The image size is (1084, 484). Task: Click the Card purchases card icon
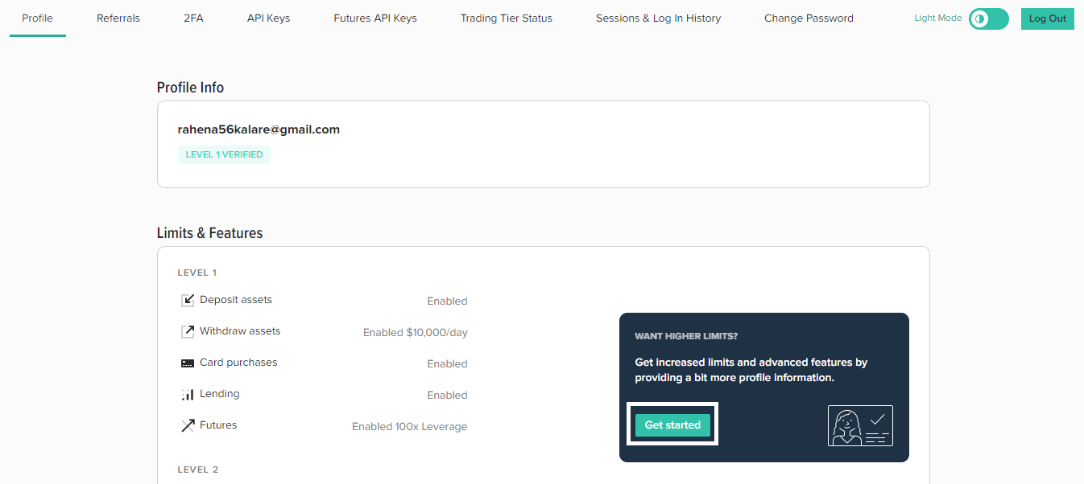(188, 363)
